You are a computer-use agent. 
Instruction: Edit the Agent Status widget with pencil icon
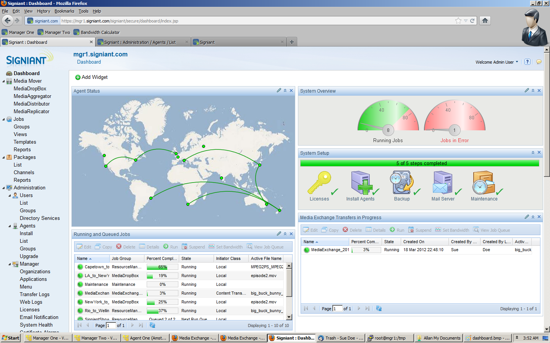[x=279, y=90]
